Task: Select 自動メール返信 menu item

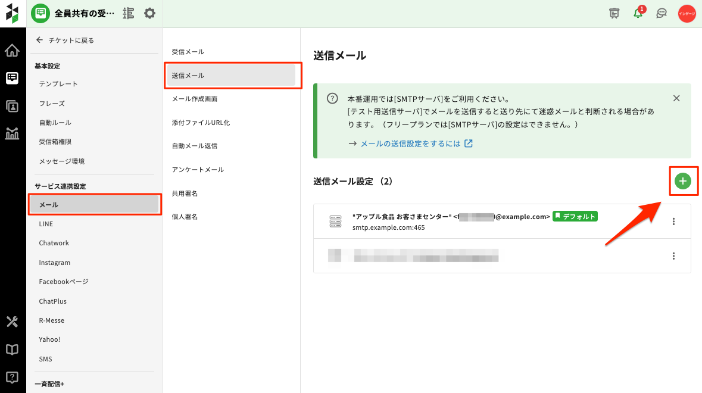Action: [x=195, y=146]
